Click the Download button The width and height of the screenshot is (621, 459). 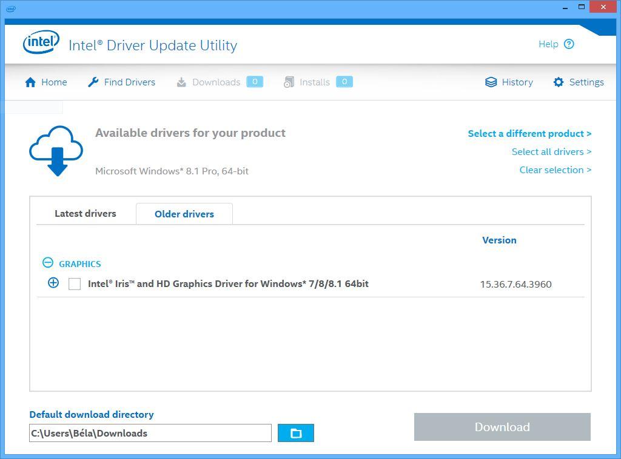(502, 427)
